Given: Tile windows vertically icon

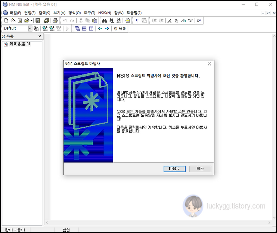Looking at the screenshot, I should (91, 28).
